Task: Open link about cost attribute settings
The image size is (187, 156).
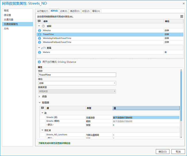Action: 54,143
